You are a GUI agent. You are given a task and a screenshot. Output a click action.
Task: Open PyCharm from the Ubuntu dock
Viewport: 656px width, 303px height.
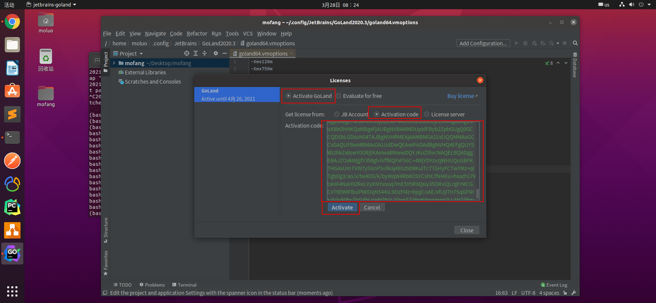tap(12, 207)
